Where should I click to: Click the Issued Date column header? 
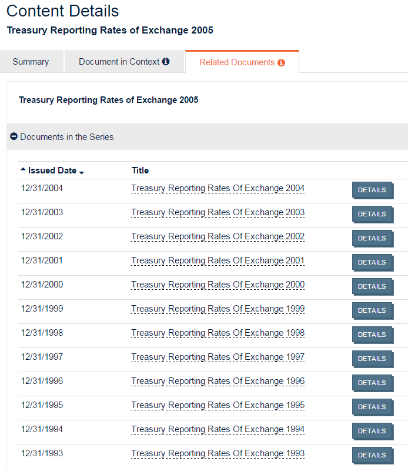[52, 171]
